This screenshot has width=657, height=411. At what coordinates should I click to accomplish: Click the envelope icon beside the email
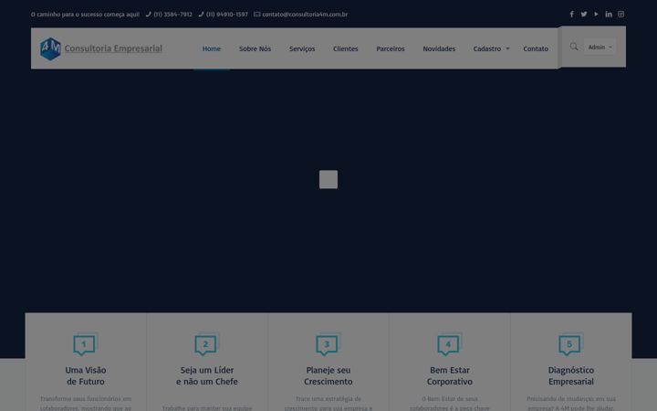256,15
